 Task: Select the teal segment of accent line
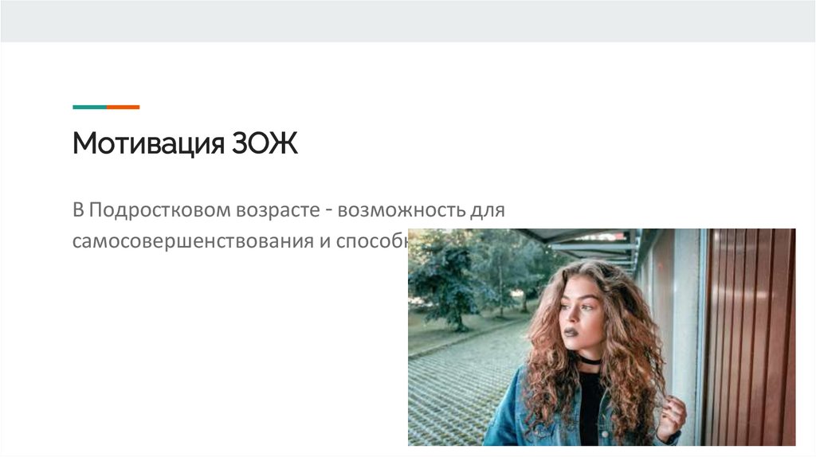tap(89, 107)
